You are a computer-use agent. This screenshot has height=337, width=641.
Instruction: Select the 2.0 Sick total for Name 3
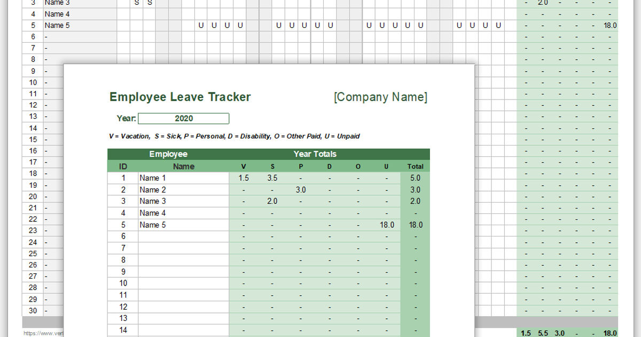click(x=272, y=201)
